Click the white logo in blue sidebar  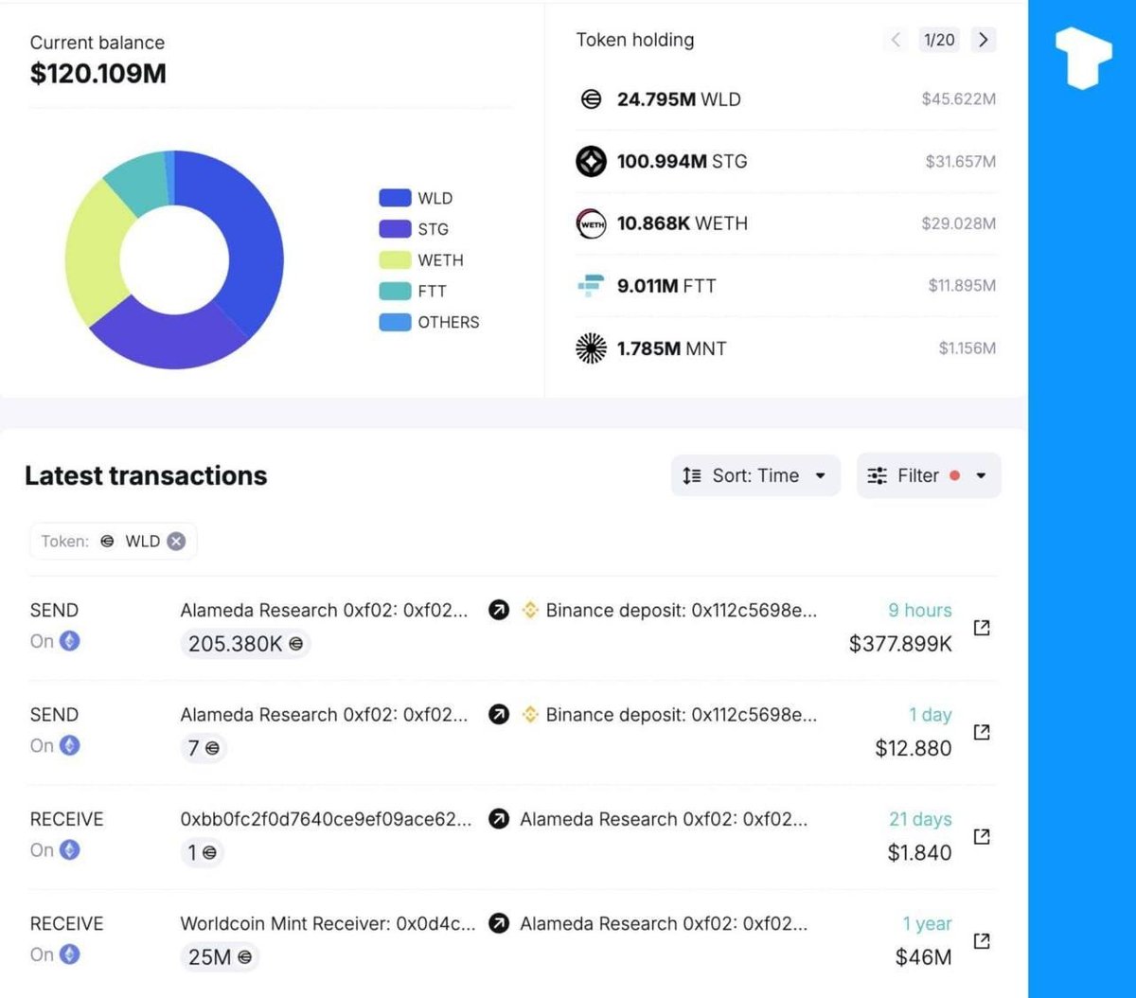pyautogui.click(x=1082, y=58)
